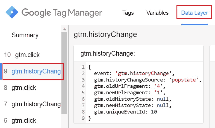Viewport: 215px width, 128px height.
Task: Click the 'popstate' value in code
Action: click(x=186, y=80)
